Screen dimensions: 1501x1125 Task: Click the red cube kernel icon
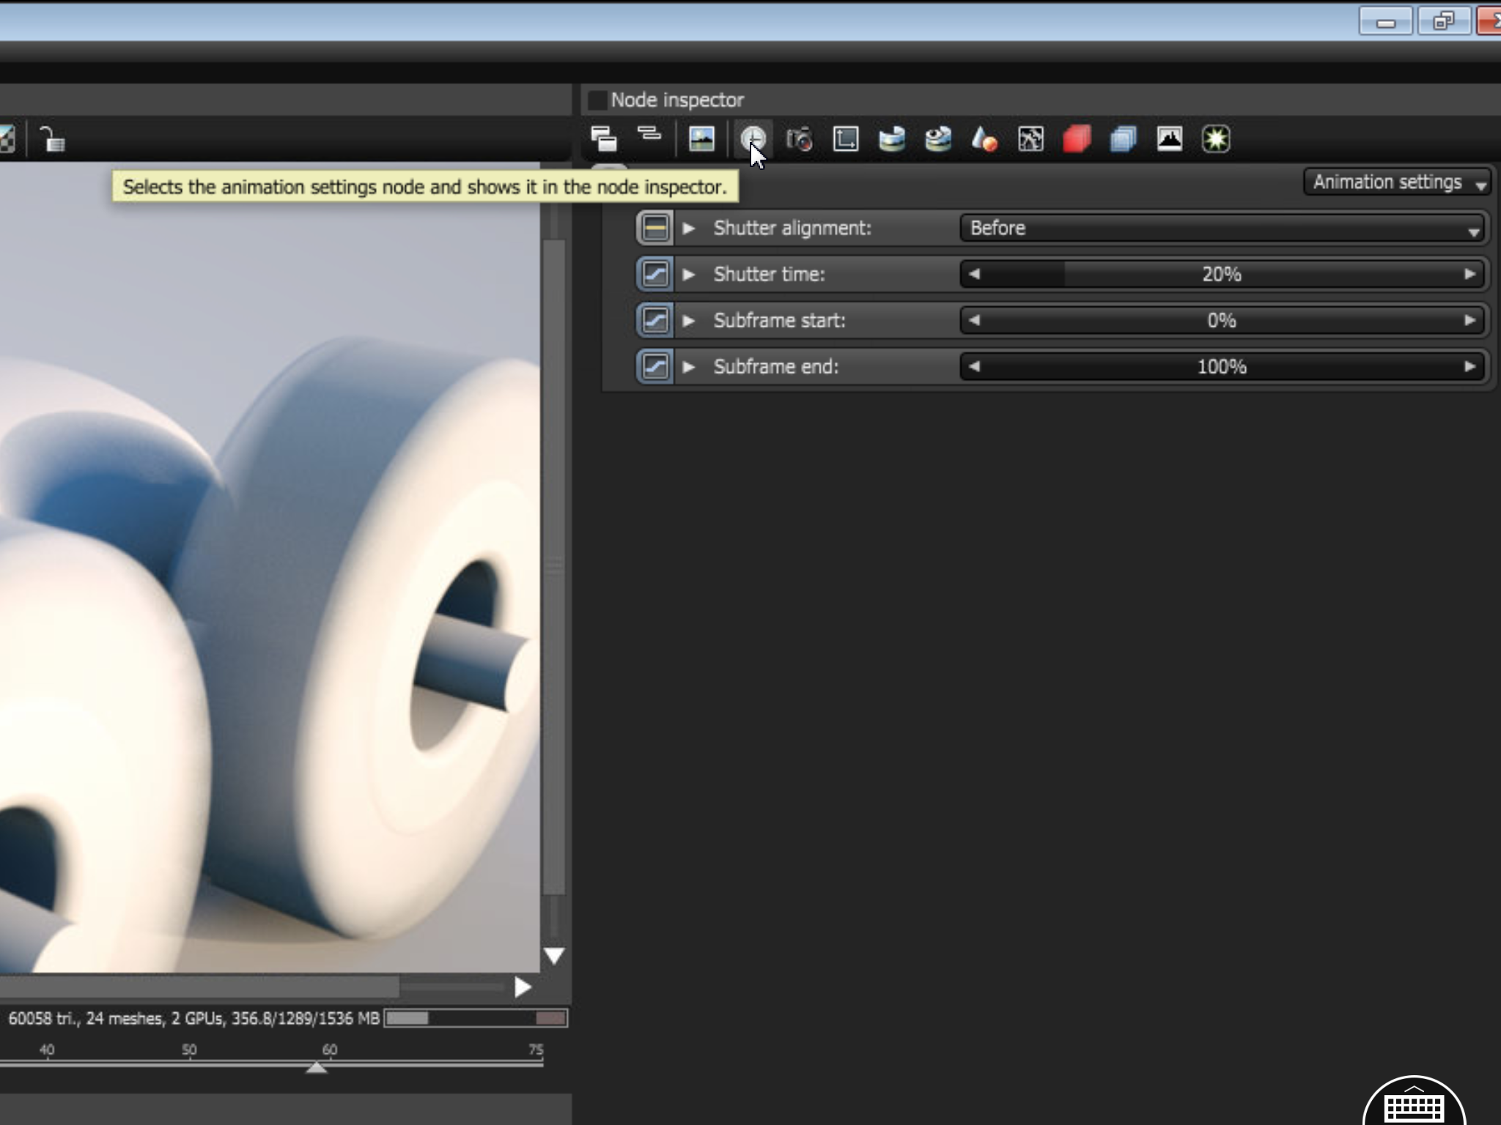[1077, 138]
